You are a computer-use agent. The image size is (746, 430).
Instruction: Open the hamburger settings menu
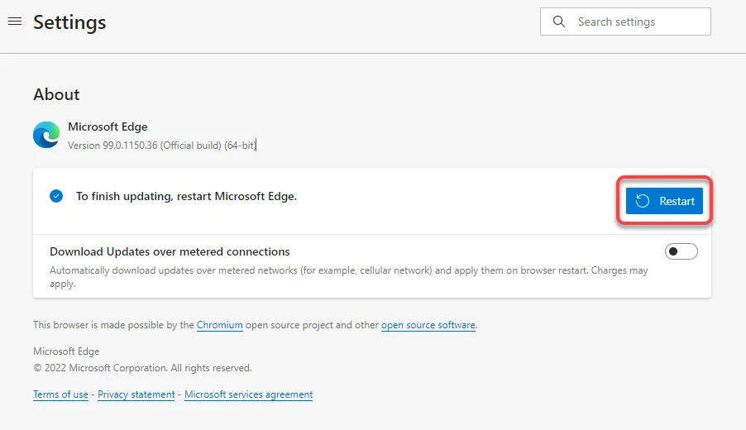point(15,21)
